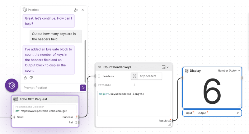Click the Display block resize grip
This screenshot has height=134, width=249.
pos(239,106)
